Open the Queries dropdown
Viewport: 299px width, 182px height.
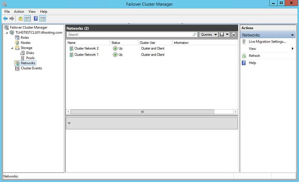(208, 35)
